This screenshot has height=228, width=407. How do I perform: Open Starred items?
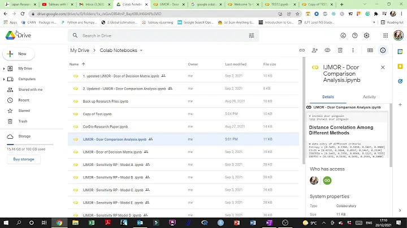click(x=24, y=111)
